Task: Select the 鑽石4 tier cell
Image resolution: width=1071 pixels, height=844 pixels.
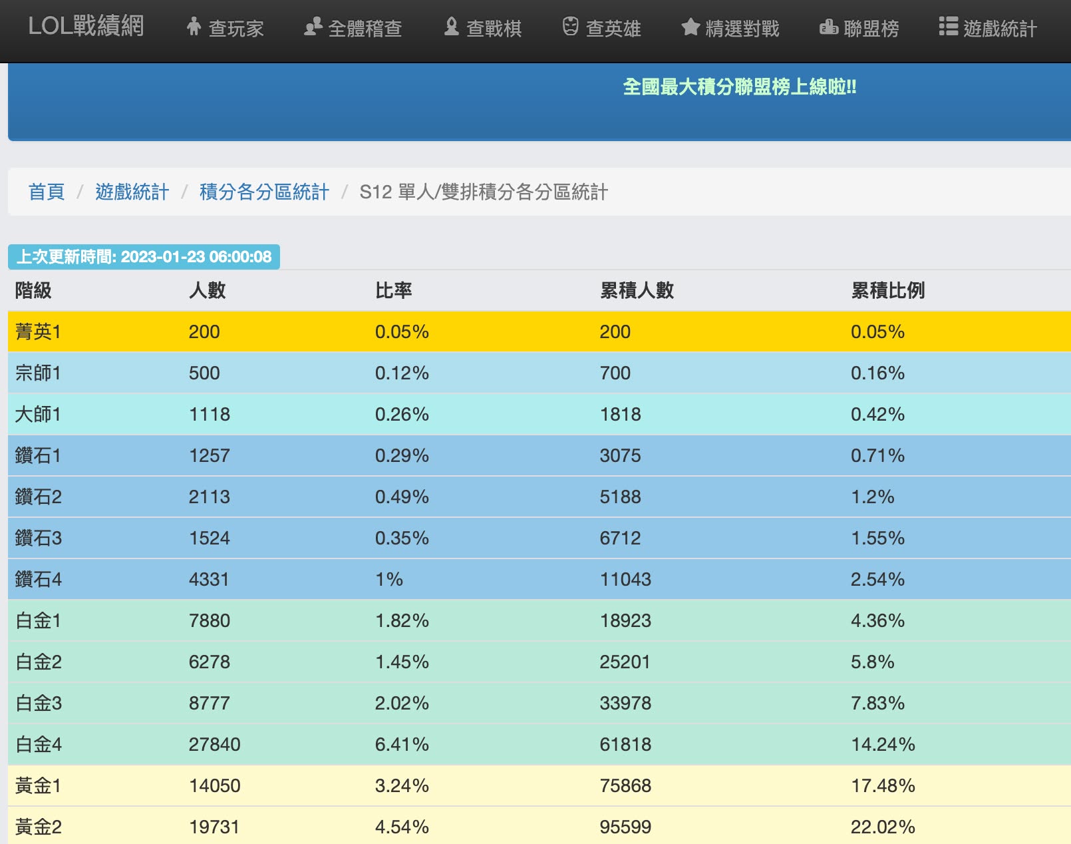Action: [x=39, y=579]
